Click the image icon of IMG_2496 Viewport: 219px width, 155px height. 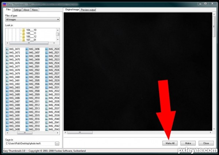pos(27,49)
